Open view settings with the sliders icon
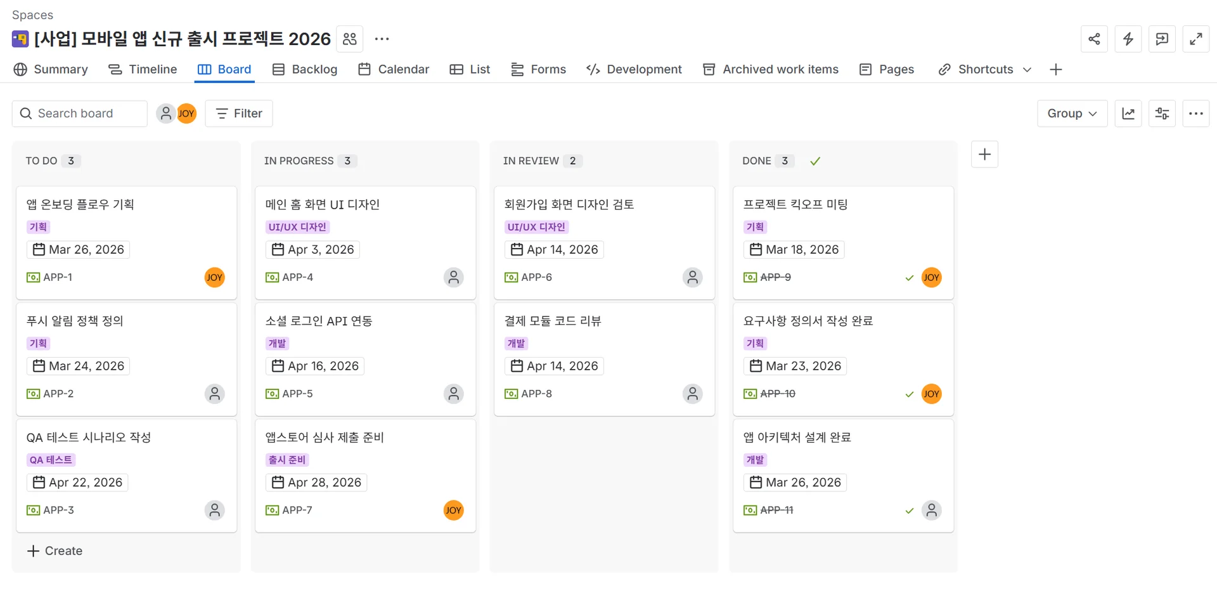 tap(1162, 113)
